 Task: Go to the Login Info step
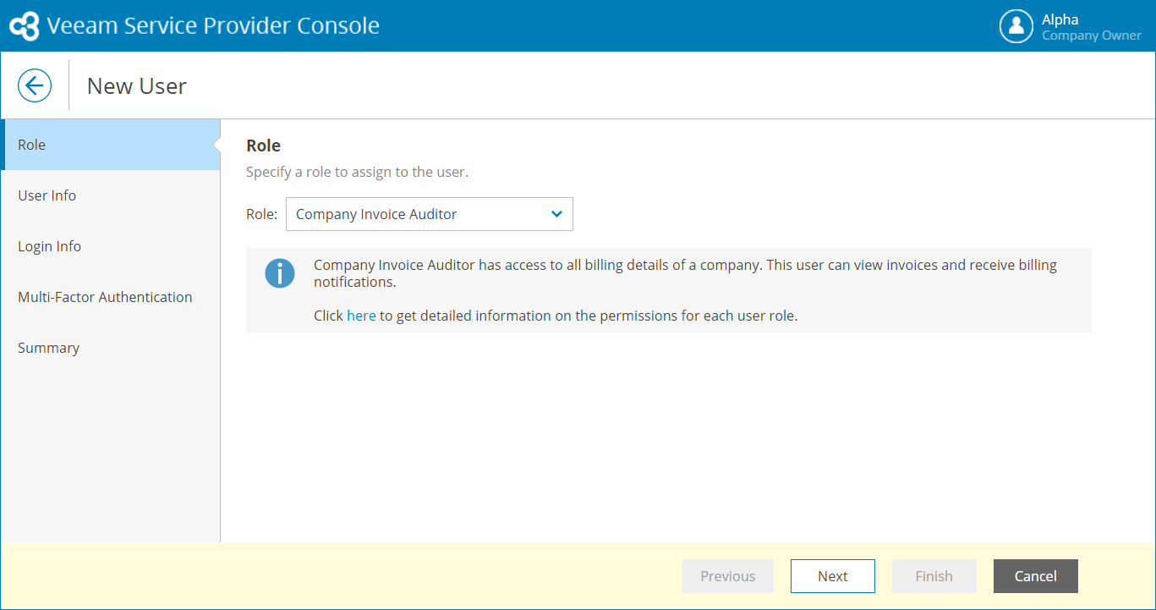coord(50,246)
